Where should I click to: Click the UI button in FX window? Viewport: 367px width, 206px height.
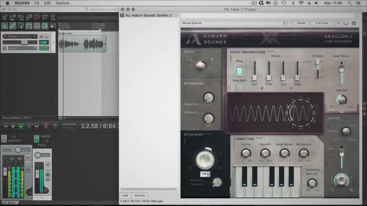pos(338,23)
